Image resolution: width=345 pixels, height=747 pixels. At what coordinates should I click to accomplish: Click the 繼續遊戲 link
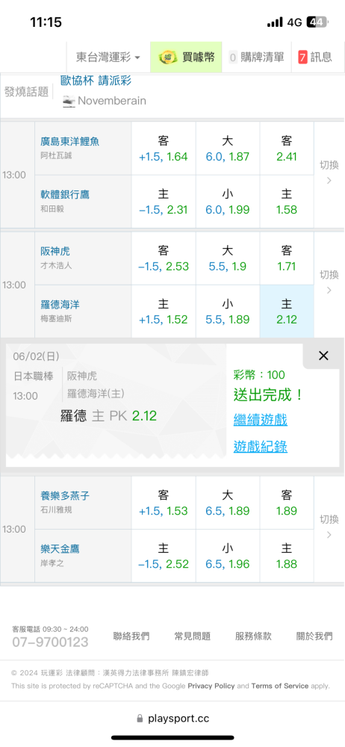pyautogui.click(x=260, y=420)
